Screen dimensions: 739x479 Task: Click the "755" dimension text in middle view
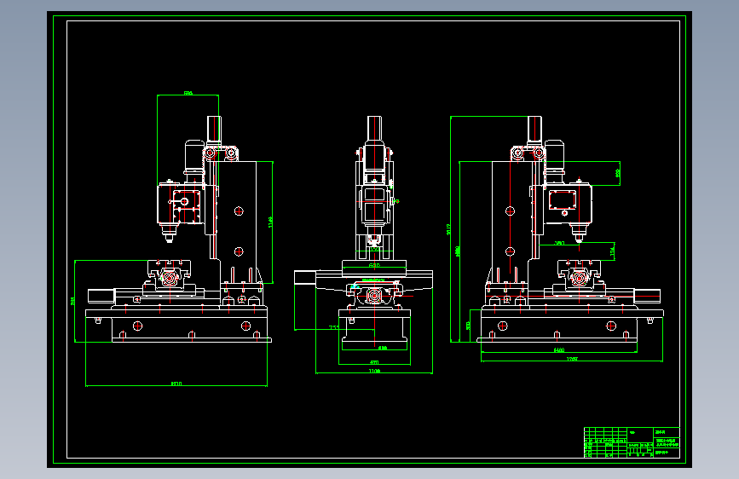click(333, 327)
